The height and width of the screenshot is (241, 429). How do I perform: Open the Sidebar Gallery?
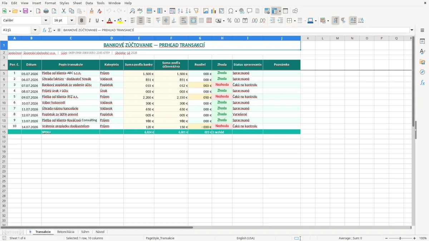pyautogui.click(x=422, y=62)
